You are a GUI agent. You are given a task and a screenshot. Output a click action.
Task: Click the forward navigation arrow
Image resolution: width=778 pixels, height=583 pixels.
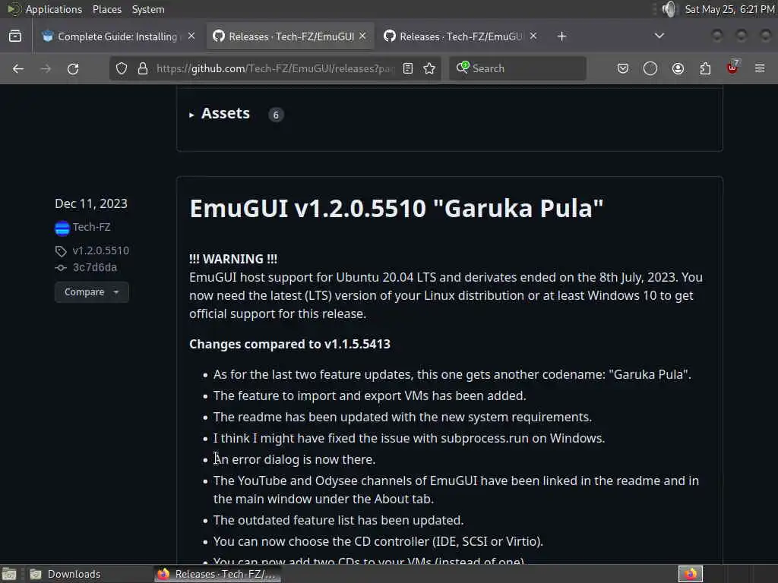point(46,68)
